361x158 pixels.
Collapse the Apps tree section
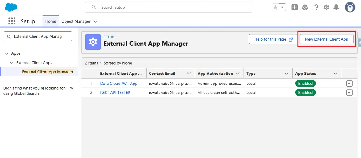click(x=7, y=53)
